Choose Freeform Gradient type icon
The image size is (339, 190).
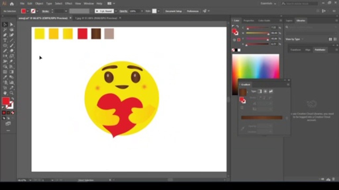(x=271, y=91)
